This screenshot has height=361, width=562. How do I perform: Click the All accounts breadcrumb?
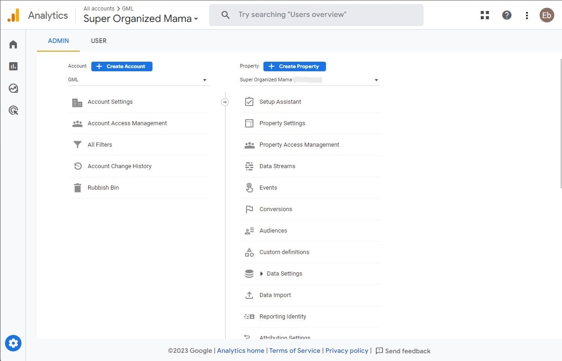(x=99, y=9)
